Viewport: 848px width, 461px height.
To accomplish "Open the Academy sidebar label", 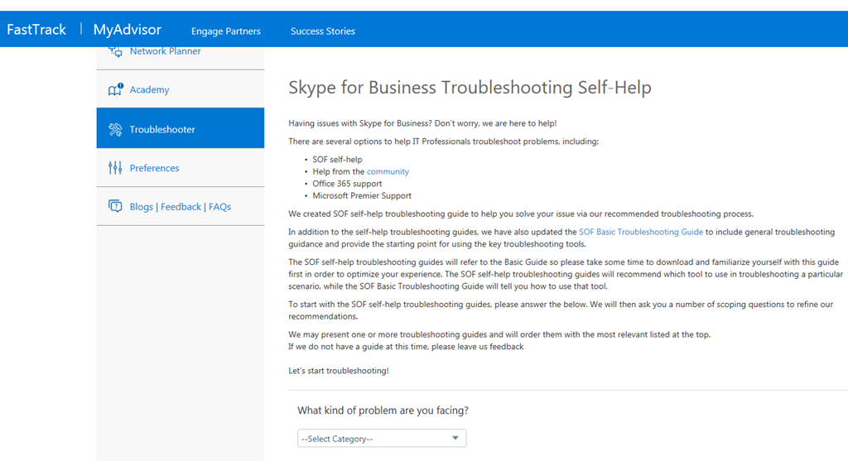I will pyautogui.click(x=149, y=90).
